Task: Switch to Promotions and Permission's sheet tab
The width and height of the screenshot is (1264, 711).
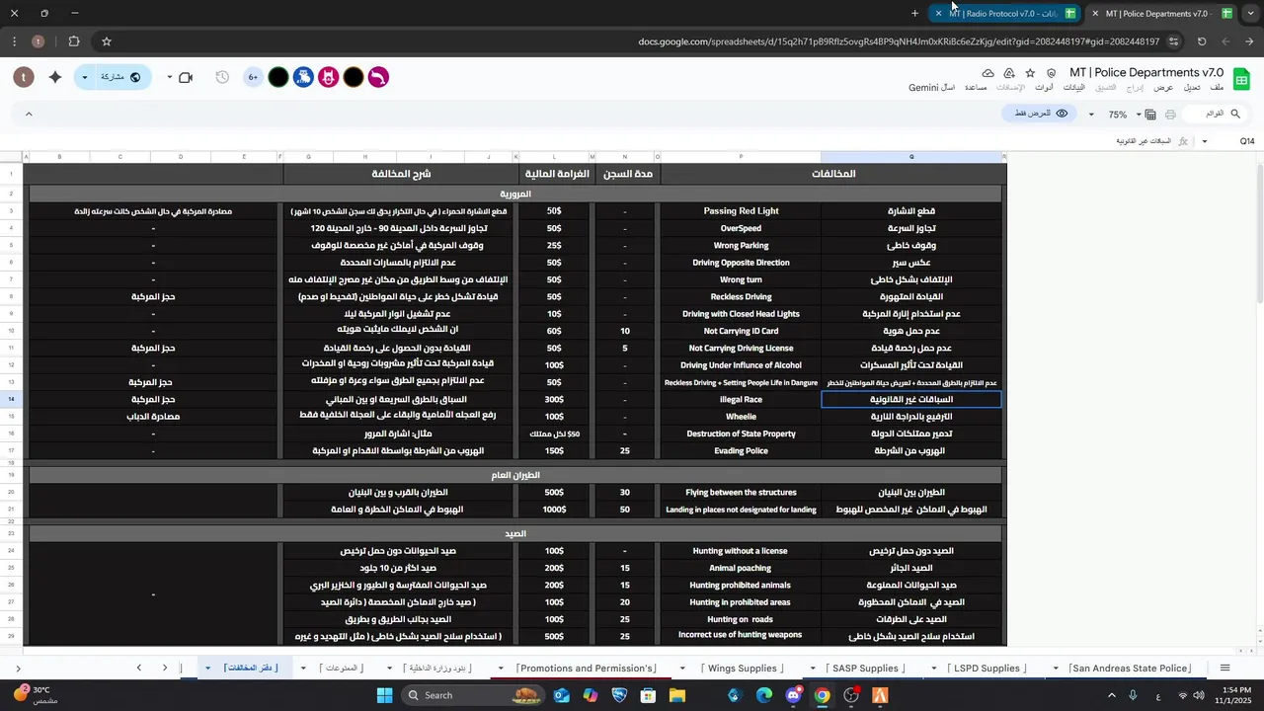Action: coord(587,669)
